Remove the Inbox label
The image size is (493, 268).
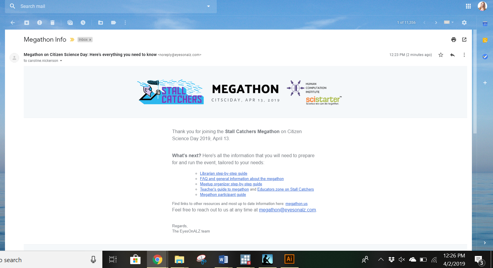point(90,40)
